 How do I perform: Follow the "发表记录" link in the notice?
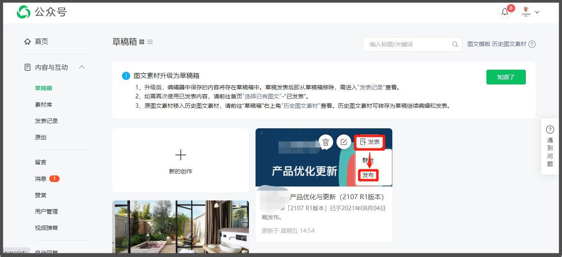[372, 87]
